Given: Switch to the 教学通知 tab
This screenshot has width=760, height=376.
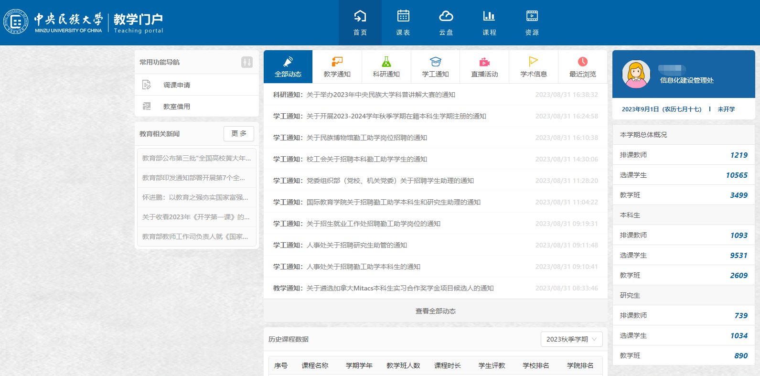Looking at the screenshot, I should click(337, 66).
